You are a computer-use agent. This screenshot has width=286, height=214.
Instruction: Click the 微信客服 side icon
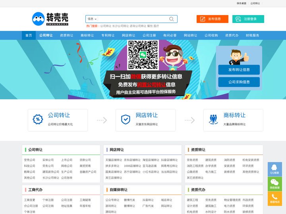(275, 184)
